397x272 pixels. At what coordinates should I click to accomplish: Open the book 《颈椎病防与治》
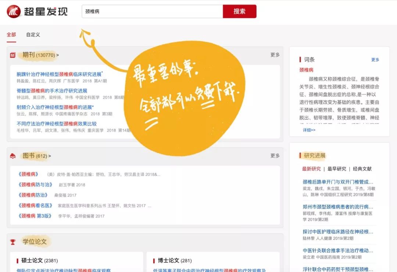pos(35,184)
